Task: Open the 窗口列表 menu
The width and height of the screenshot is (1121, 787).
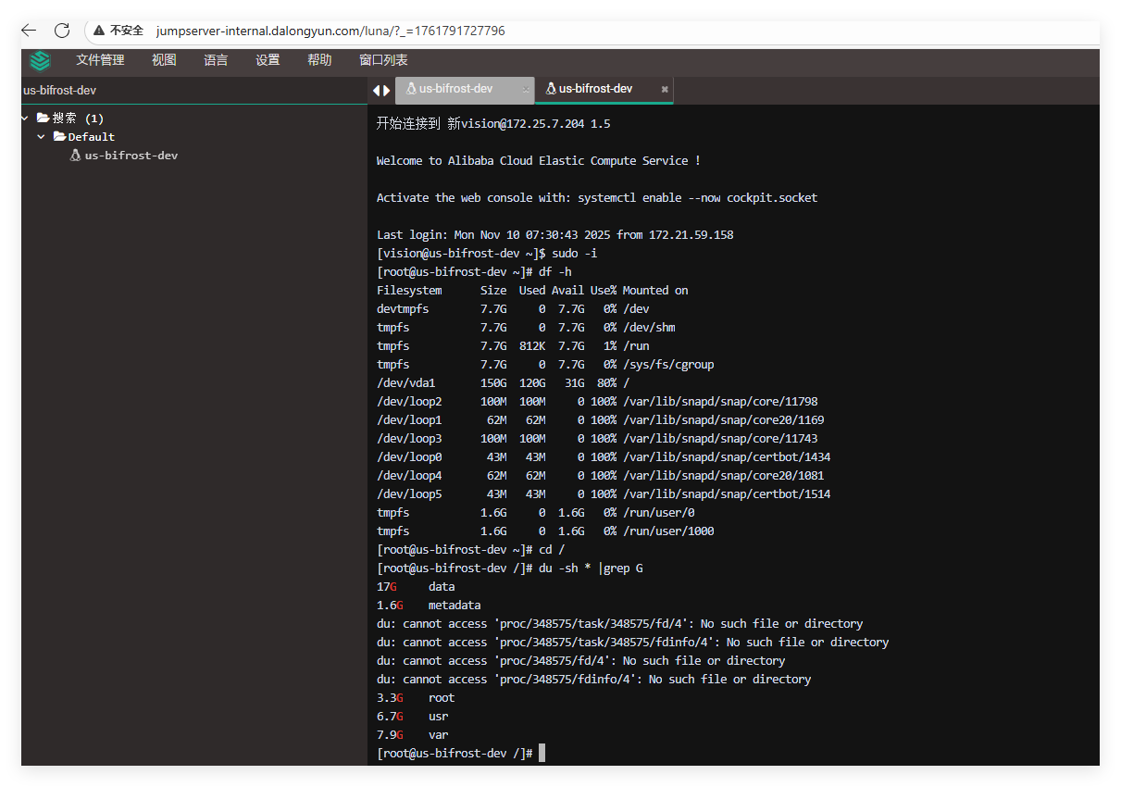Action: click(x=383, y=60)
